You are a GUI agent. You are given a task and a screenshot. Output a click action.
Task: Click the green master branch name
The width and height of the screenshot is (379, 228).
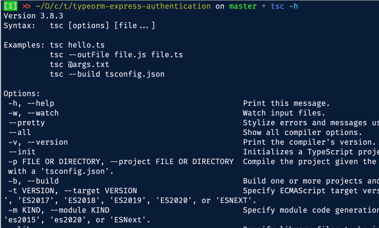click(x=242, y=6)
